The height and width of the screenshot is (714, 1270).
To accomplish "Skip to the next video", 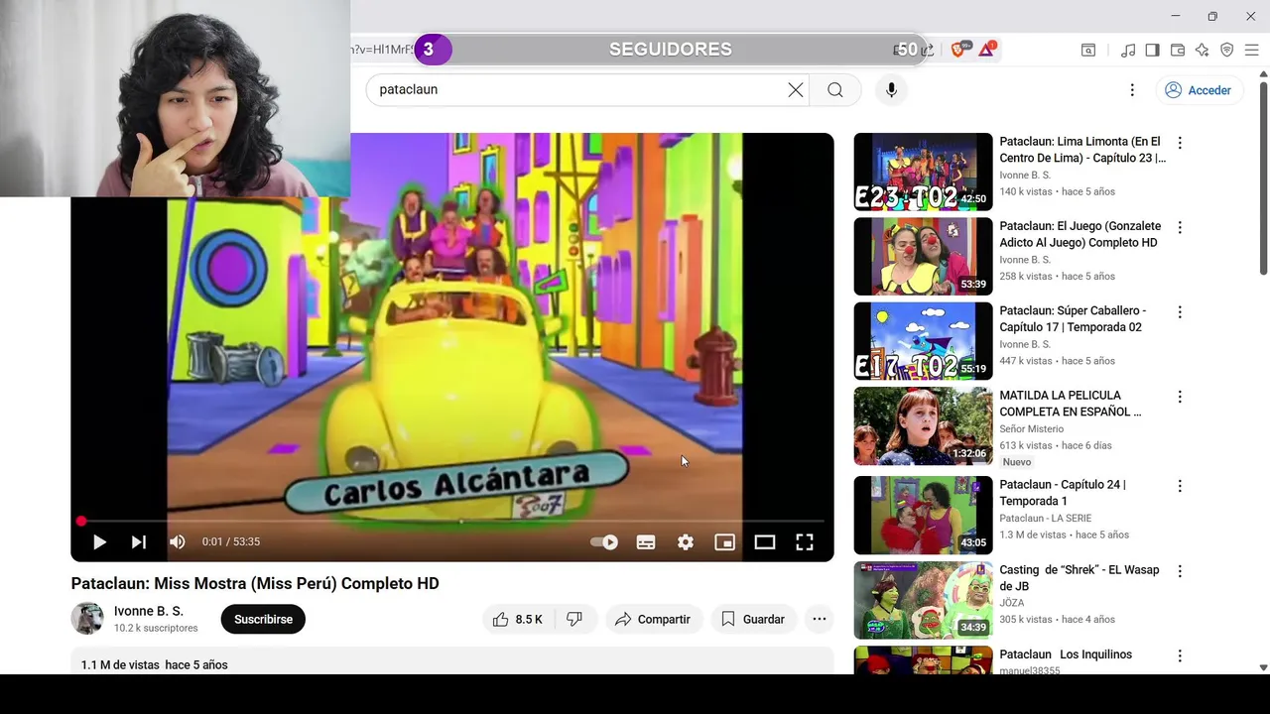I will pos(139,541).
